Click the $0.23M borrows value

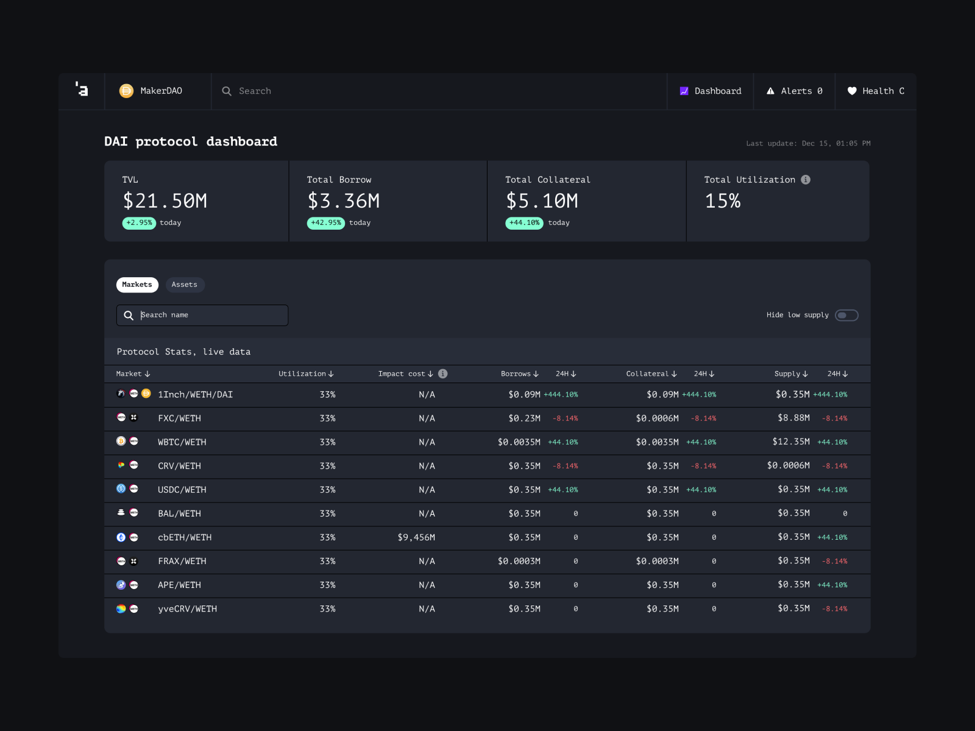525,418
